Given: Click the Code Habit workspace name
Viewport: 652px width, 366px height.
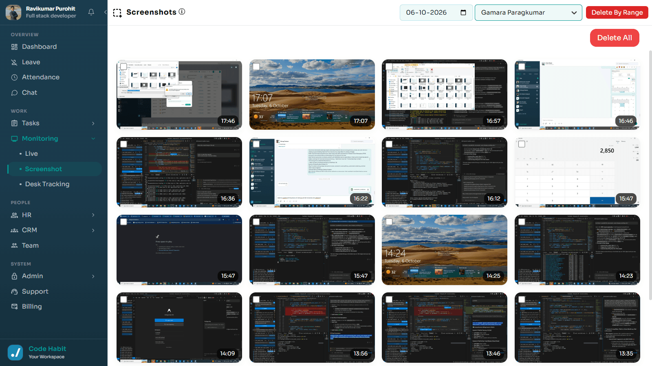Looking at the screenshot, I should pos(47,349).
